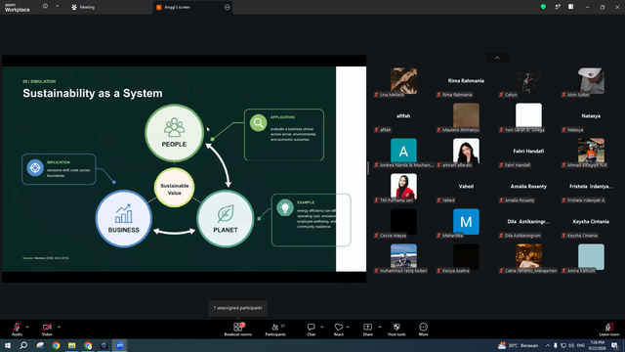Click the Leave room button
This screenshot has height=352, width=625.
pos(609,330)
